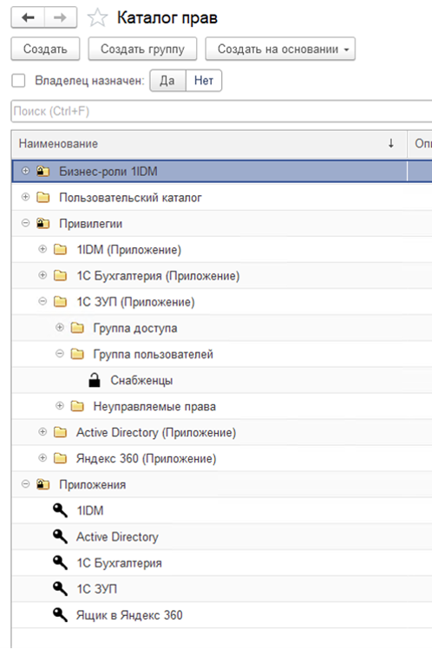This screenshot has width=432, height=649.
Task: Set owner filter to Да
Action: (167, 81)
